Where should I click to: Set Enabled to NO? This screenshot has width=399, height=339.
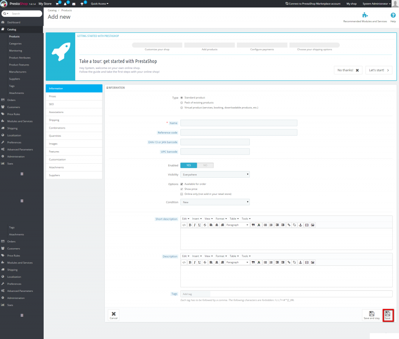(x=205, y=166)
